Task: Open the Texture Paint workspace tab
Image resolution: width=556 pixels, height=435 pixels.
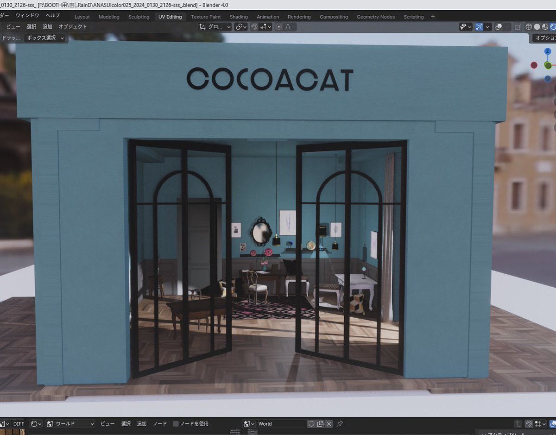Action: [206, 17]
